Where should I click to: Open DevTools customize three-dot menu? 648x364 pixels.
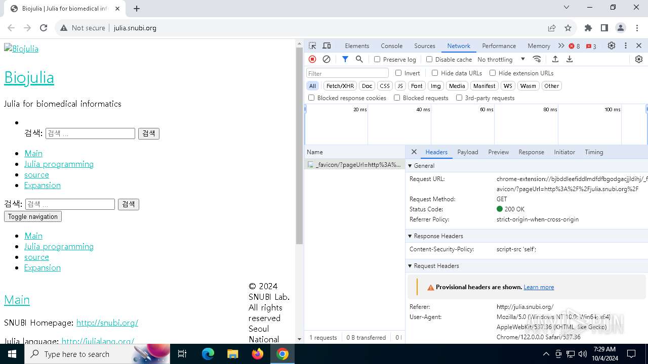click(626, 45)
